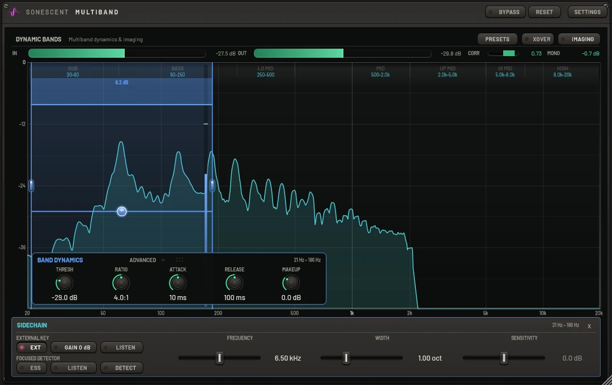
Task: Click the 10 ms attack value
Action: (177, 298)
